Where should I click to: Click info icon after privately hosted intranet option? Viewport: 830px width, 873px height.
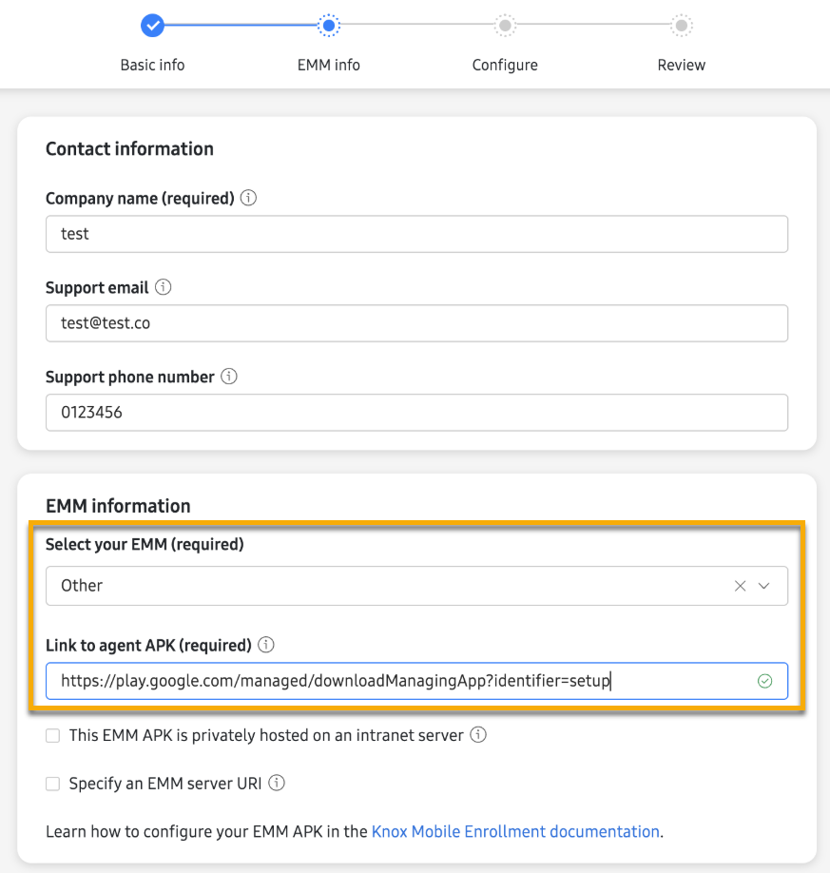coord(479,735)
